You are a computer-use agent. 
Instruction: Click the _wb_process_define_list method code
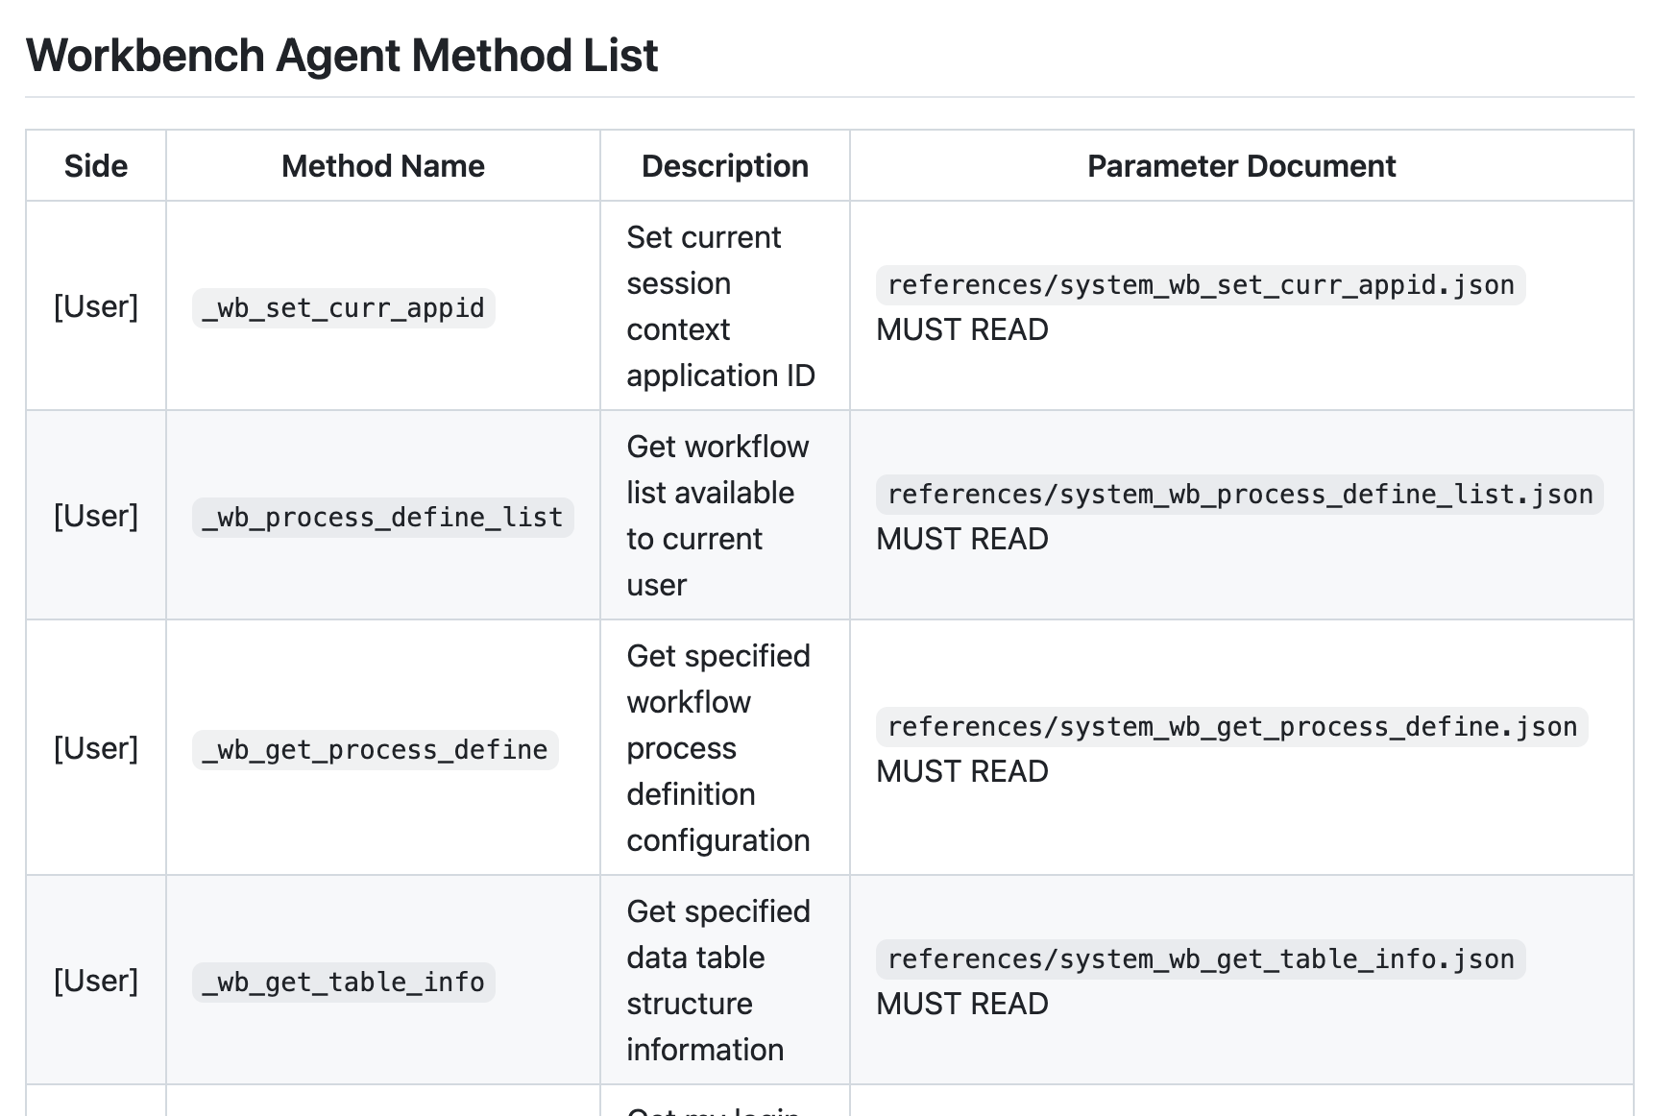(383, 517)
